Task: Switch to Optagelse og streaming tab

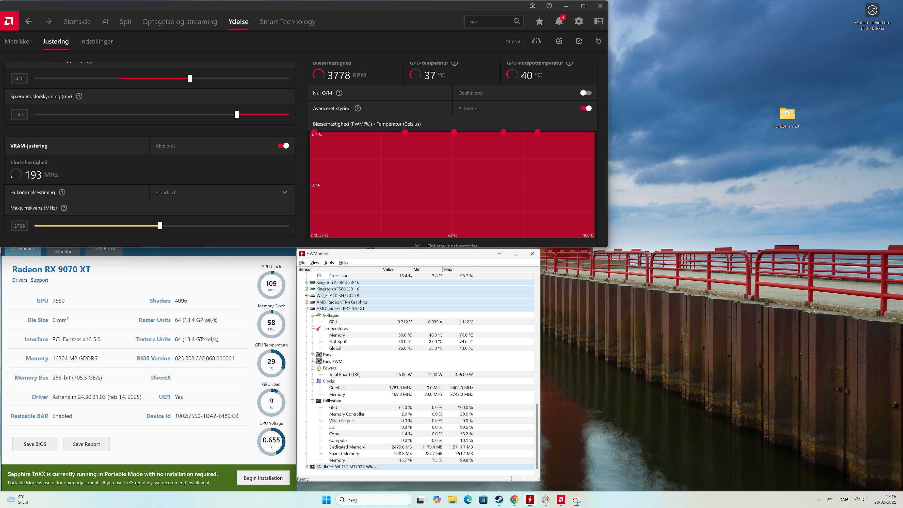Action: 180,21
